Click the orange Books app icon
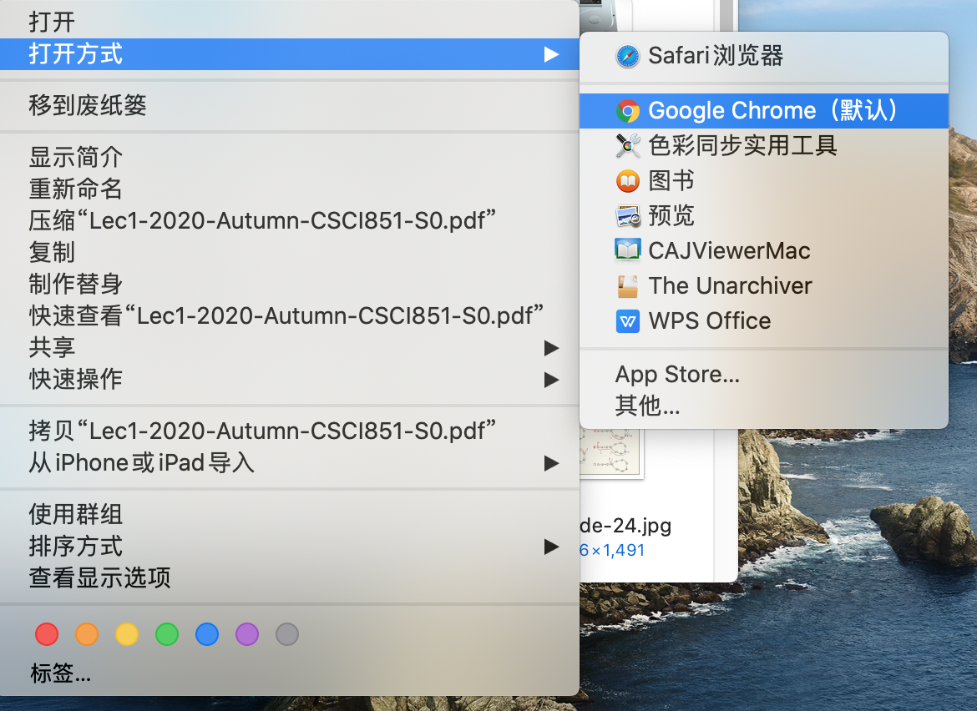 (x=627, y=181)
